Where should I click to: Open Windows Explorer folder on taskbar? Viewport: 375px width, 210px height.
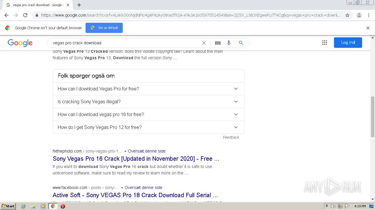(x=33, y=206)
